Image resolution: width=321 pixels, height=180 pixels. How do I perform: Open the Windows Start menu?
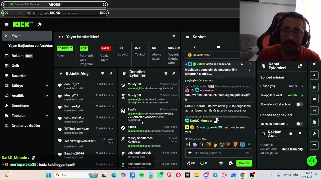point(49,175)
